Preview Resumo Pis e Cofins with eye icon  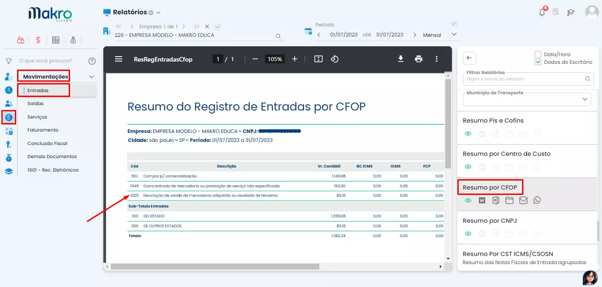click(468, 133)
